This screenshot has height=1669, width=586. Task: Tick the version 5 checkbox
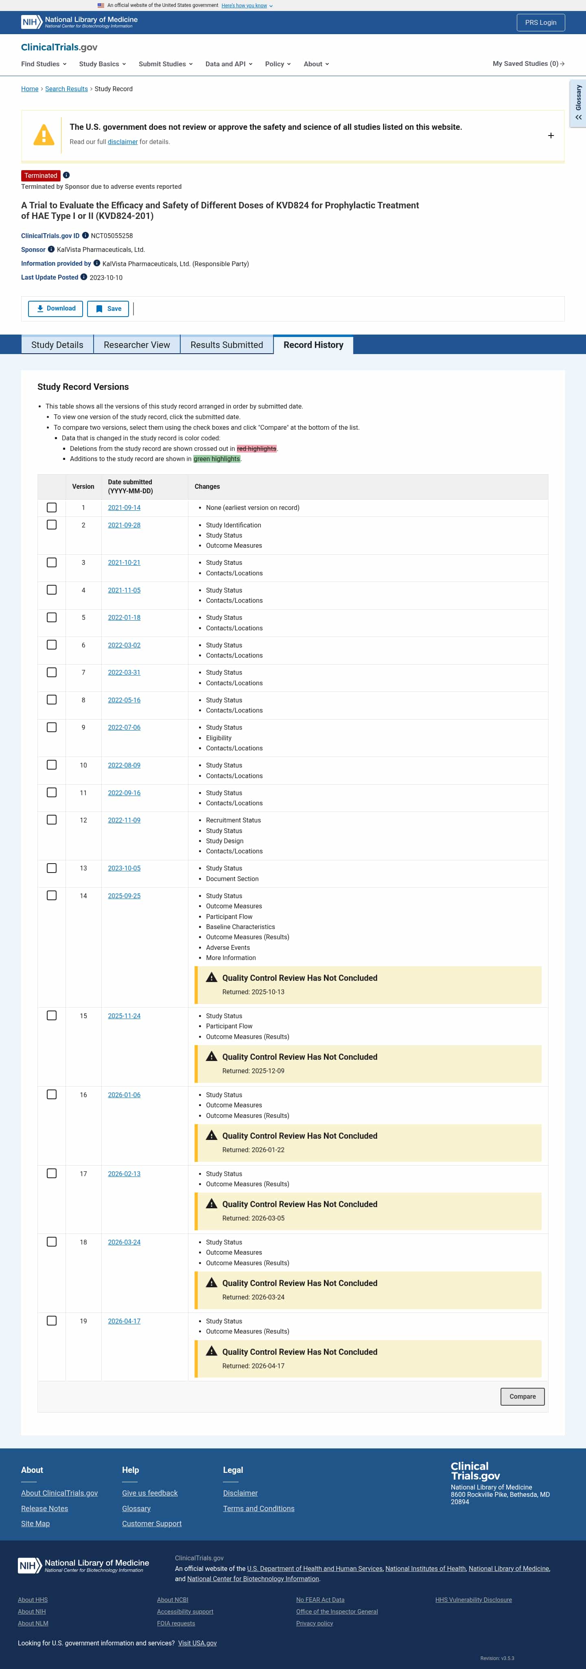point(52,617)
